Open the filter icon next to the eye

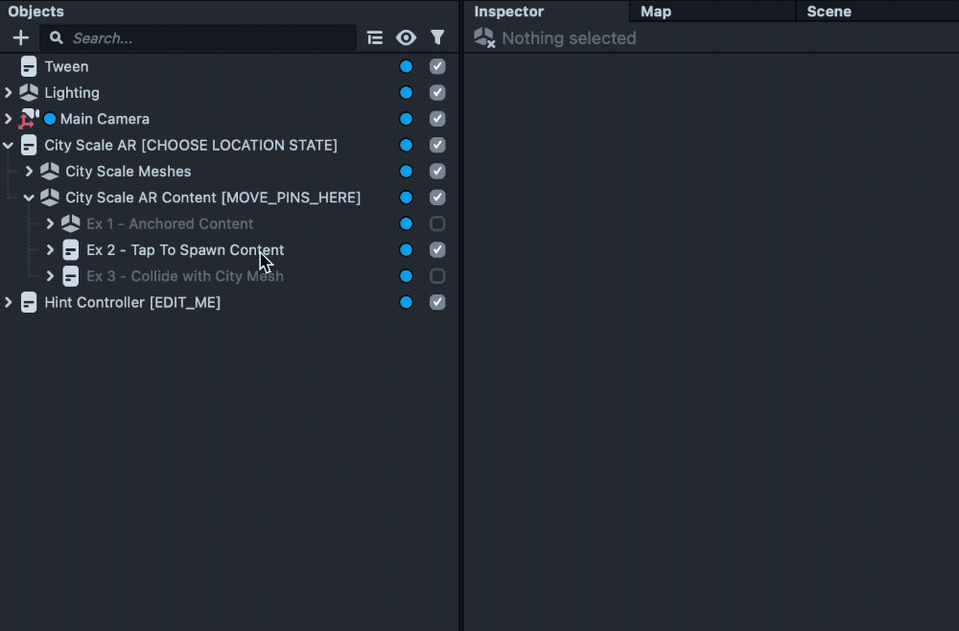click(x=437, y=37)
